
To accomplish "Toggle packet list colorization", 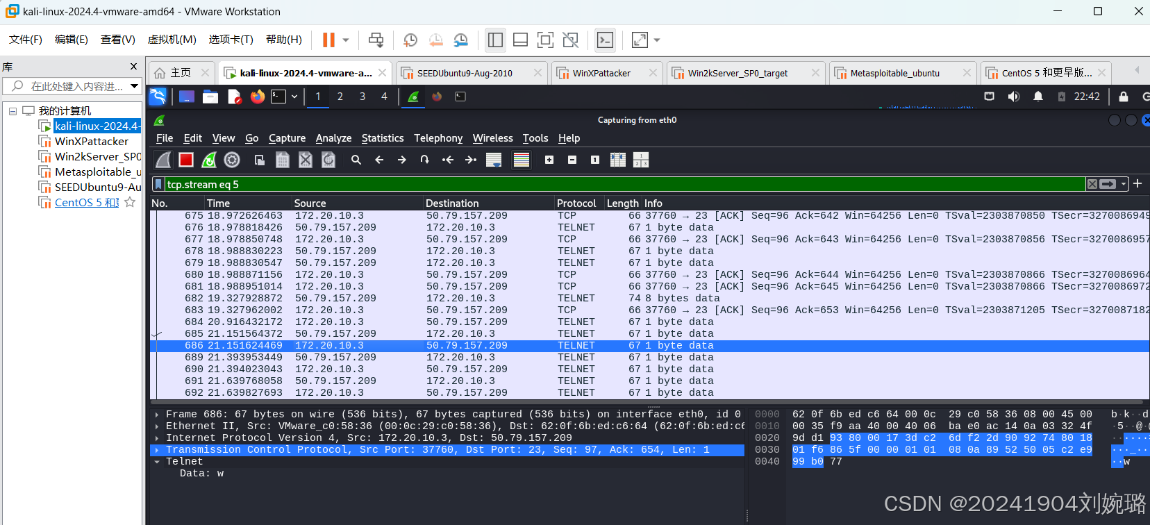I will click(x=522, y=160).
